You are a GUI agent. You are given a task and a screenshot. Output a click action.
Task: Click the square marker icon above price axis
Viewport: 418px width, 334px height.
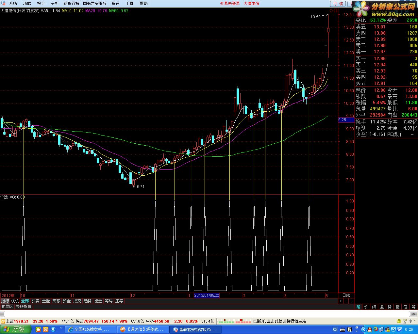pos(335,11)
